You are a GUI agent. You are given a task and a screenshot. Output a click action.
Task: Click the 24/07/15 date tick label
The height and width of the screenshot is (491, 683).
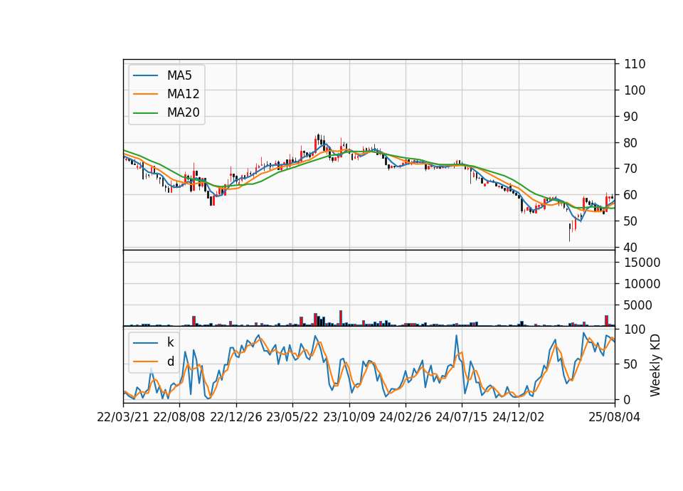[461, 417]
